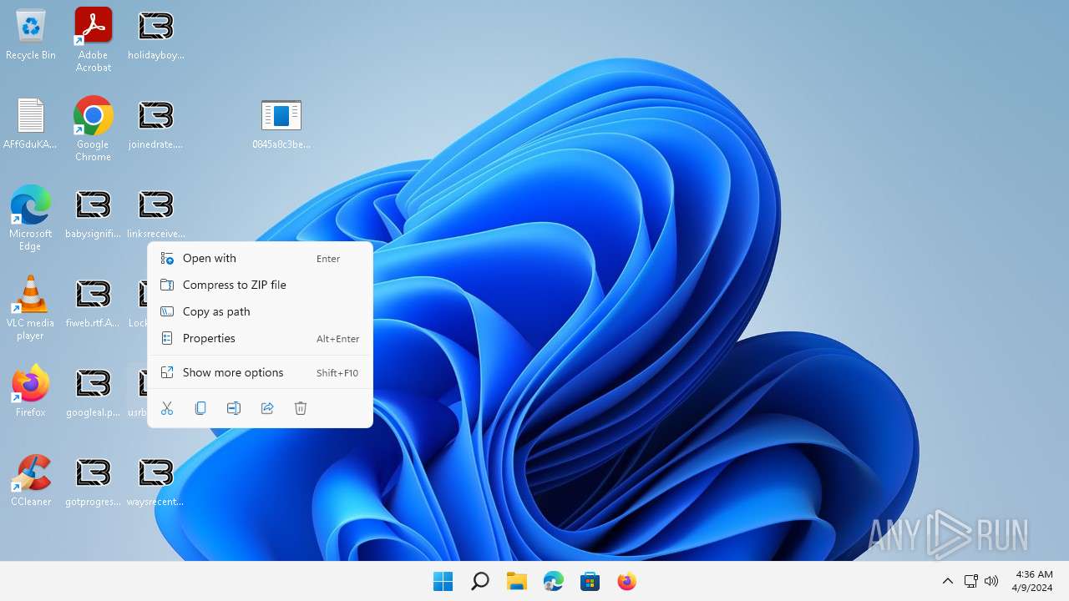Select the VLC media player shortcut
The height and width of the screenshot is (601, 1069).
pyautogui.click(x=31, y=307)
